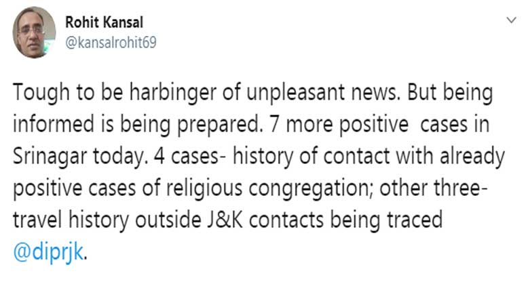
Task: Click '7 more positive' in the tweet
Action: click(x=339, y=125)
